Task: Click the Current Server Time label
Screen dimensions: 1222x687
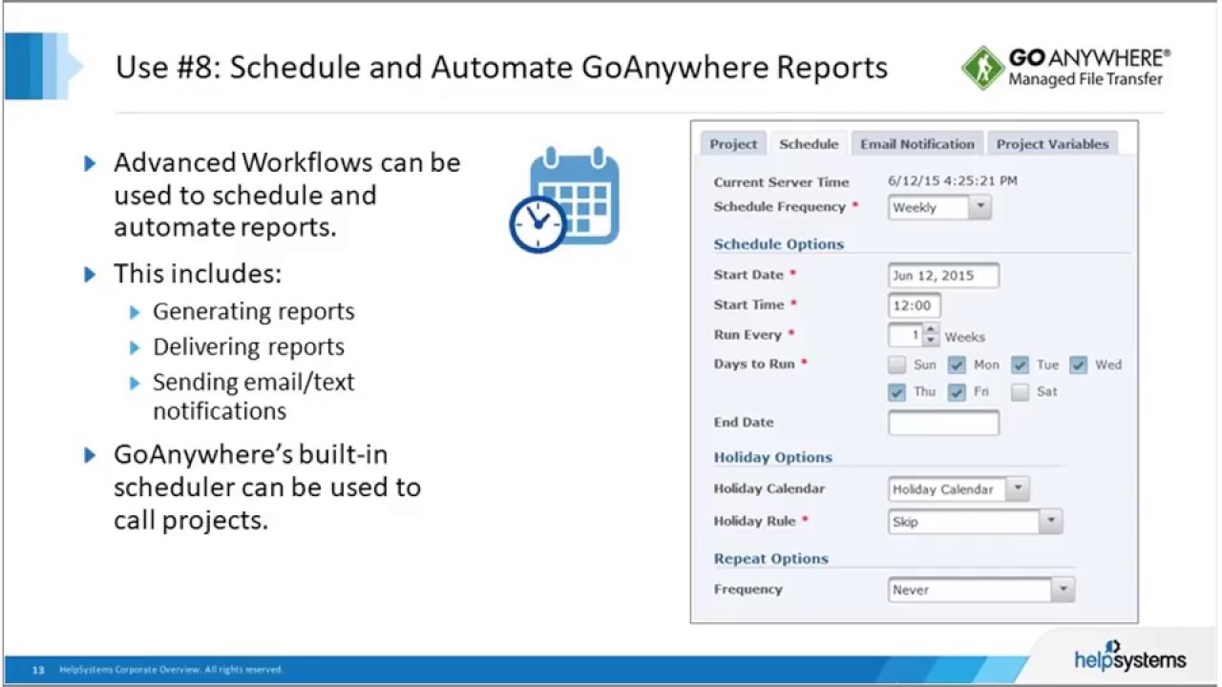Action: (x=781, y=182)
